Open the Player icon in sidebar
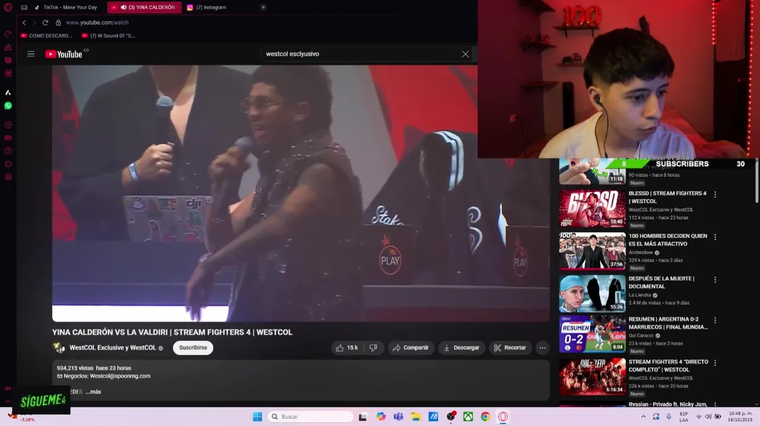This screenshot has height=426, width=760. click(x=8, y=125)
